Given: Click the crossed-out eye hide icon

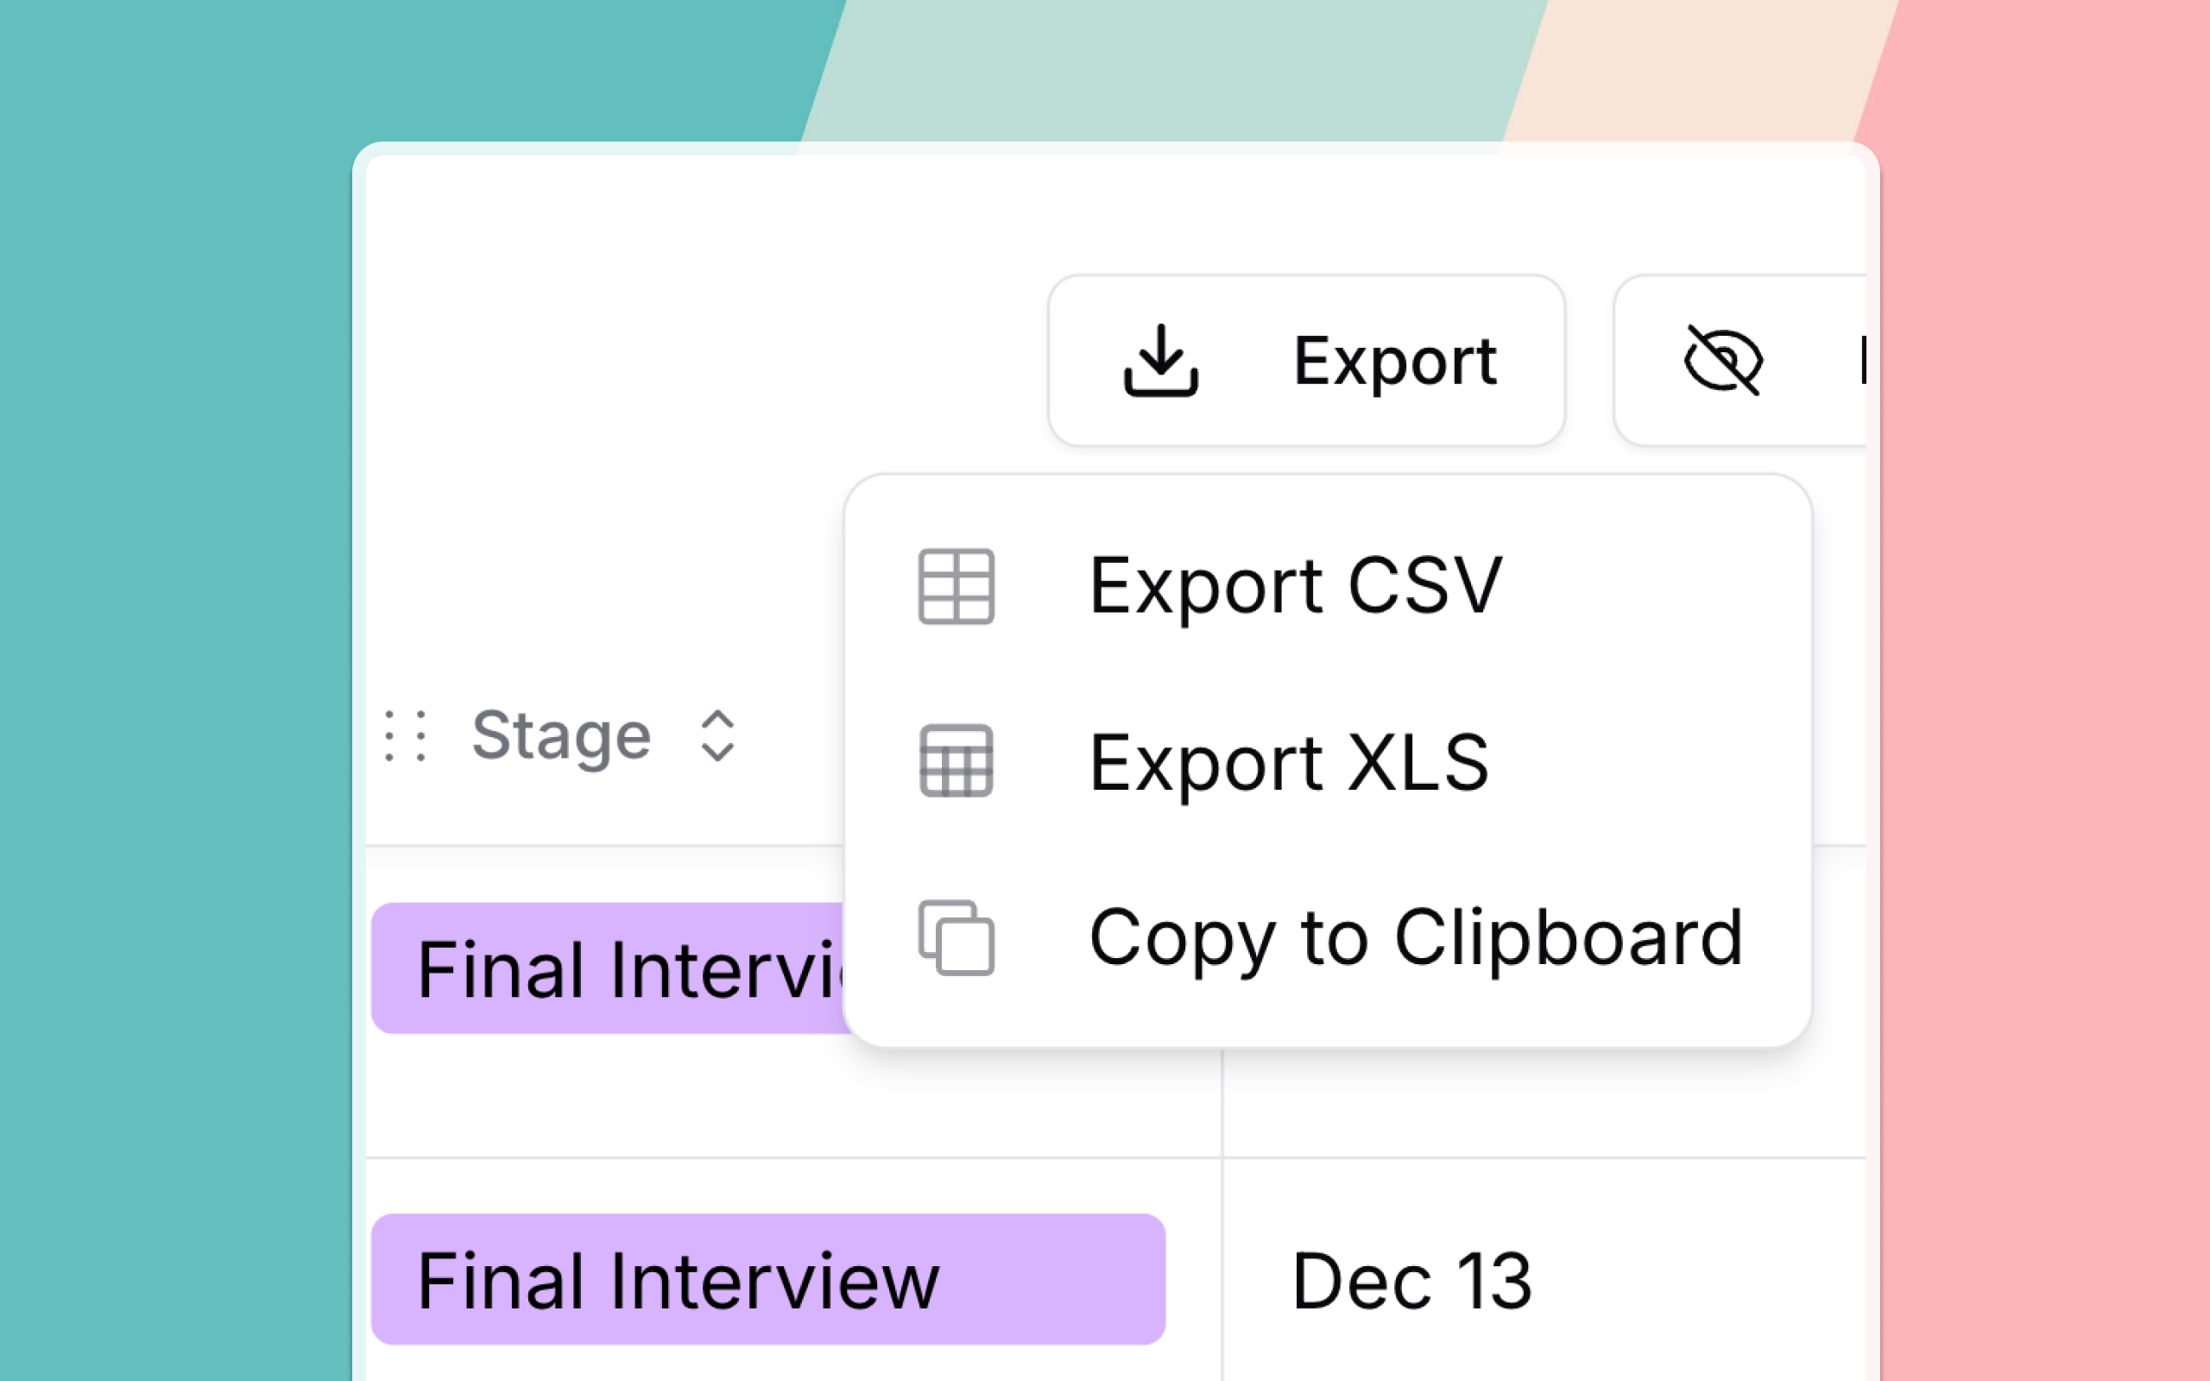Looking at the screenshot, I should 1722,361.
